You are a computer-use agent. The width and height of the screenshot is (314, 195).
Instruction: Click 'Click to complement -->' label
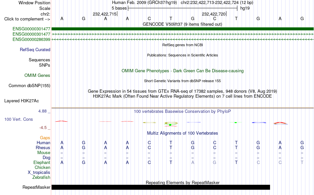pyautogui.click(x=27, y=19)
